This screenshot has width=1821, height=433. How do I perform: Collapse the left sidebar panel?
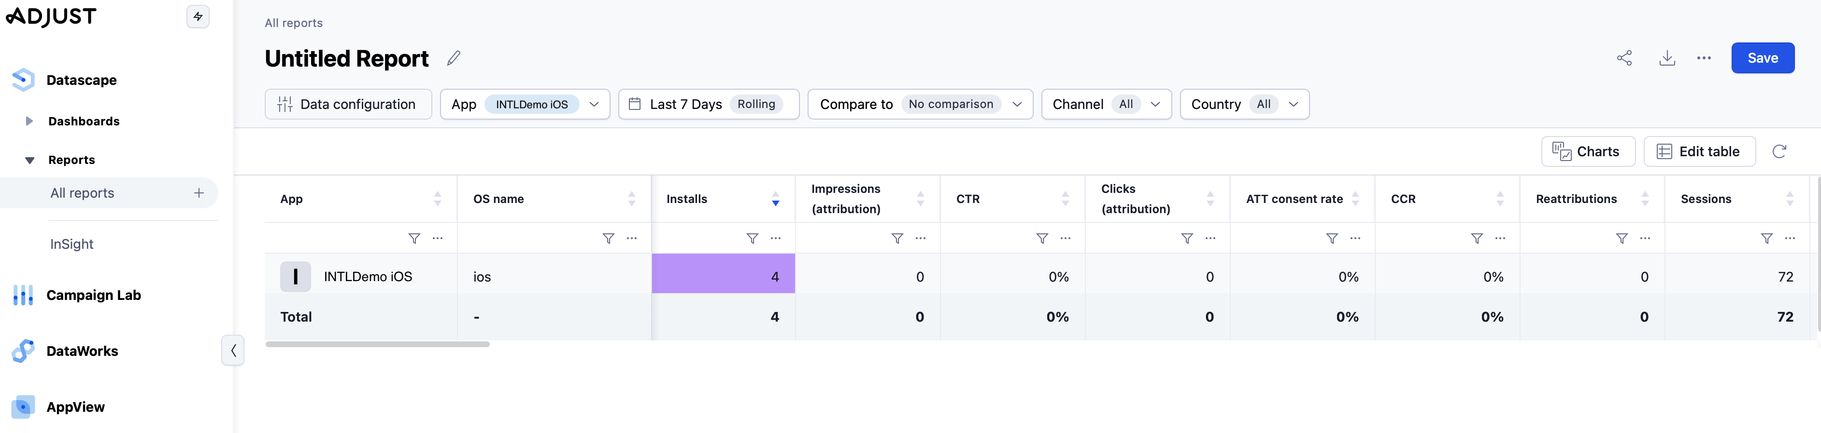click(233, 351)
